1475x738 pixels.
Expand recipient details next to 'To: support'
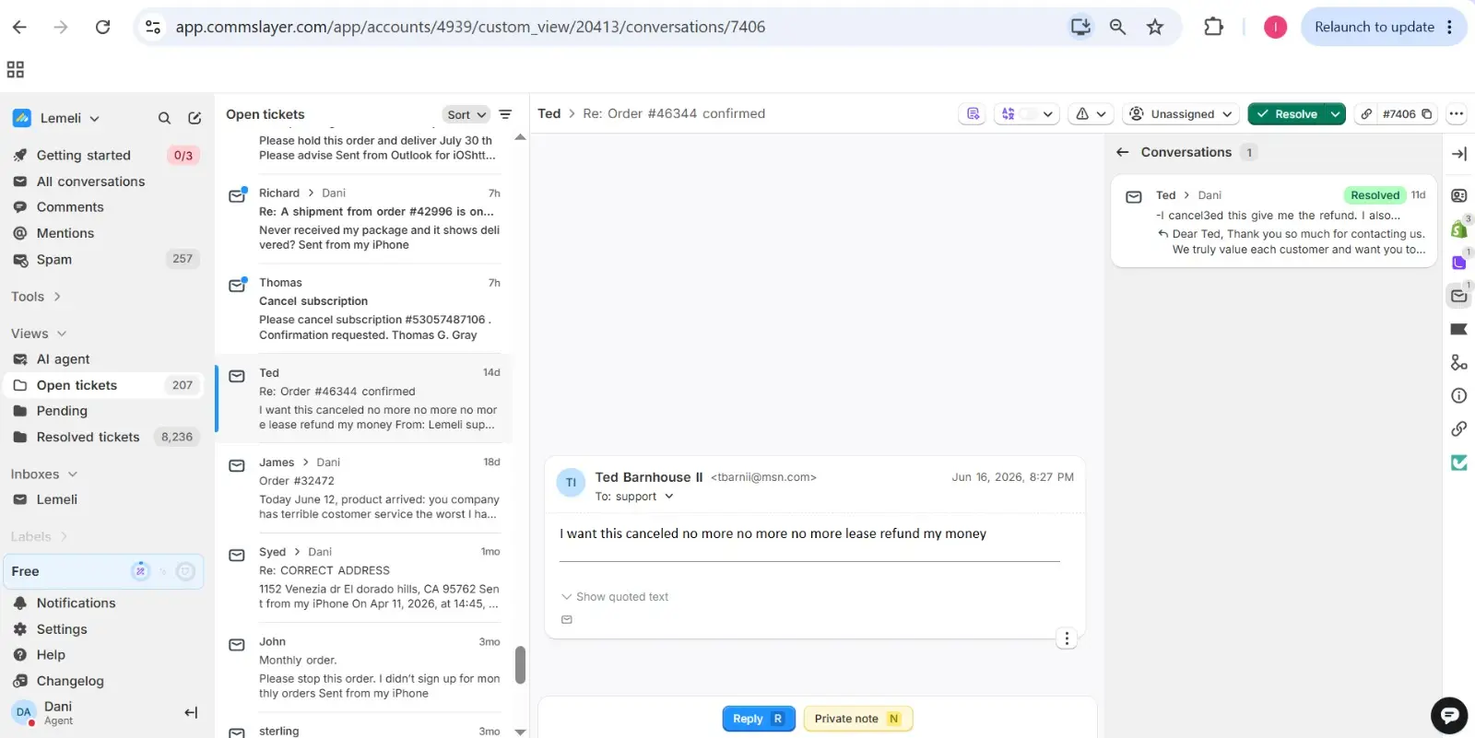pyautogui.click(x=669, y=497)
